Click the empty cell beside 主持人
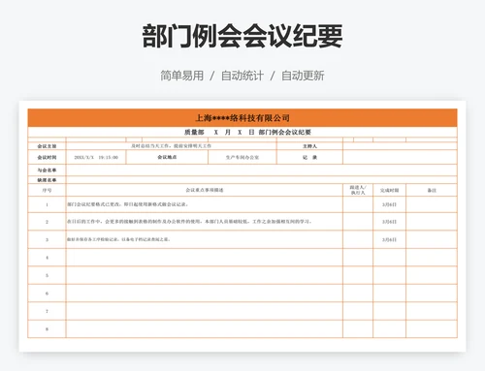Viewport: 485px width, 371px height. [x=400, y=146]
